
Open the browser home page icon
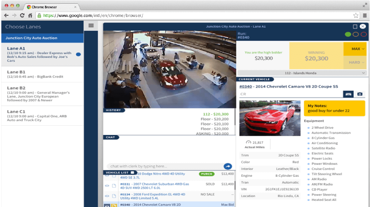(30, 15)
